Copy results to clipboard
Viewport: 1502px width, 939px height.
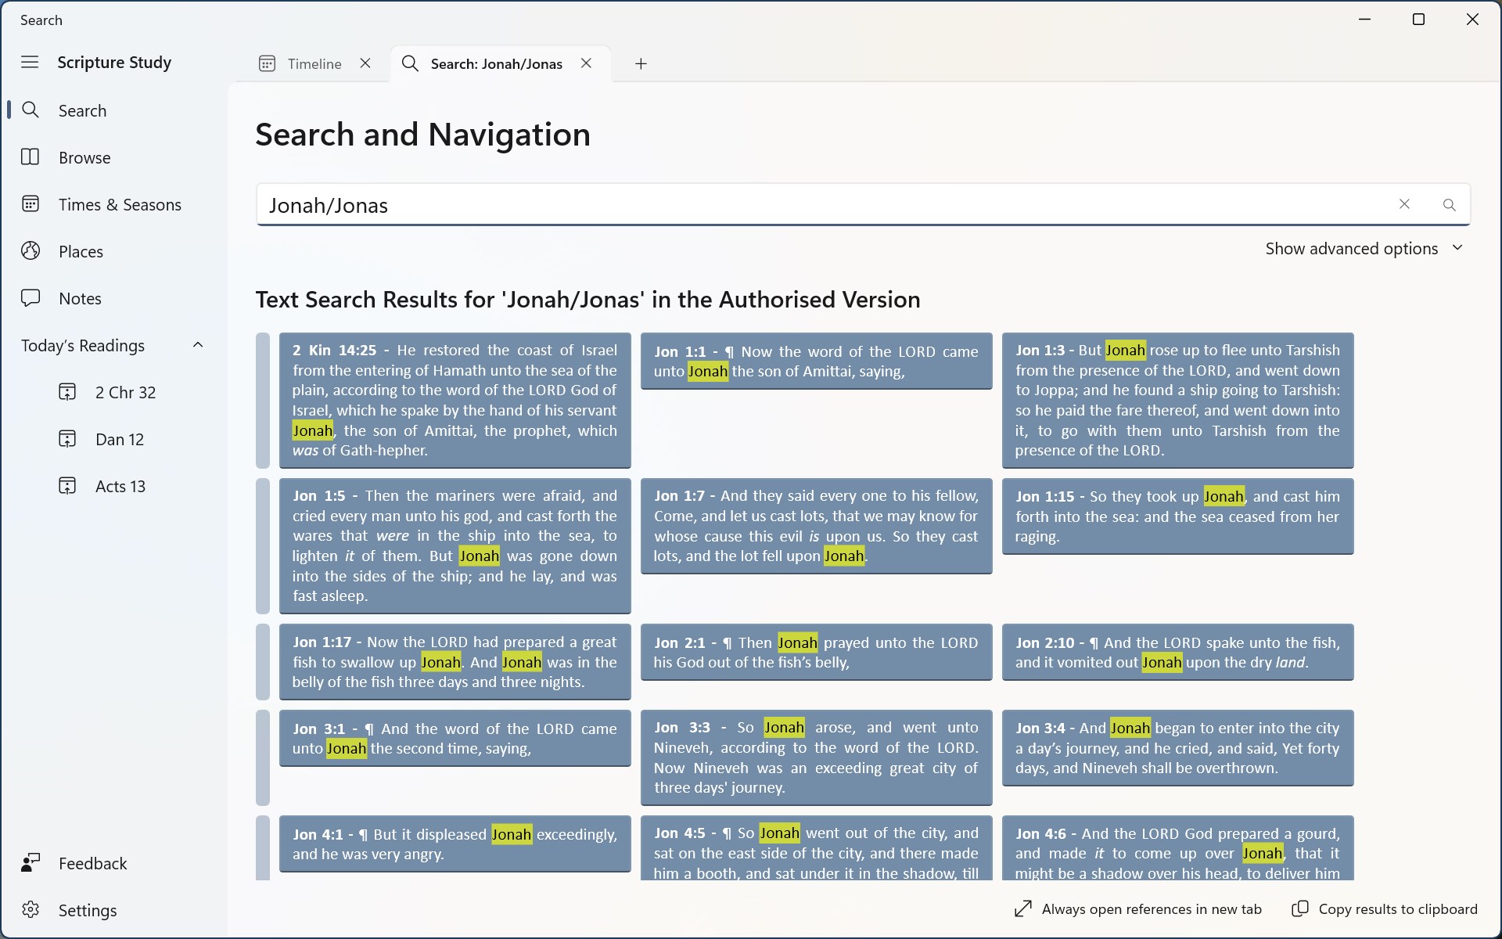point(1385,908)
